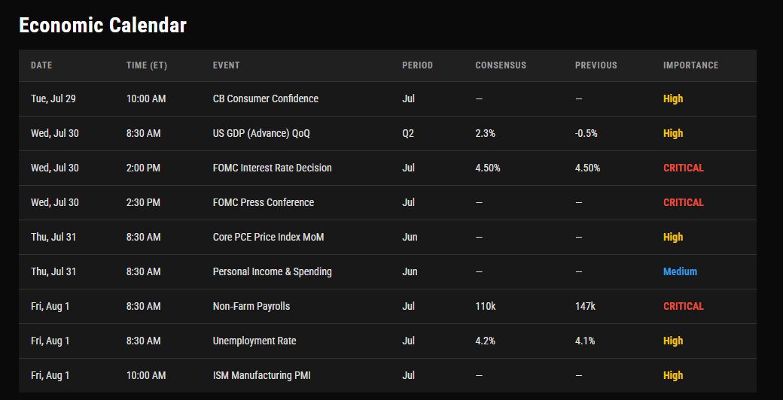
Task: Click CRITICAL label for FOMC Press Conference
Action: click(684, 202)
